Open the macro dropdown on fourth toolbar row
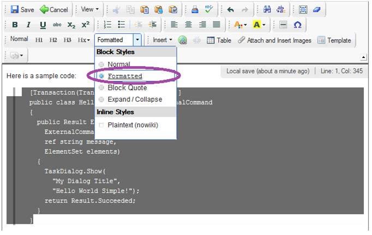Viewport: 372px width, 235px height. 16,56
